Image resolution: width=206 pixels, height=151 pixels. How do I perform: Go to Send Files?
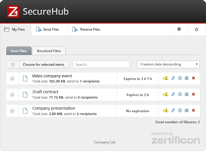[x=50, y=29]
